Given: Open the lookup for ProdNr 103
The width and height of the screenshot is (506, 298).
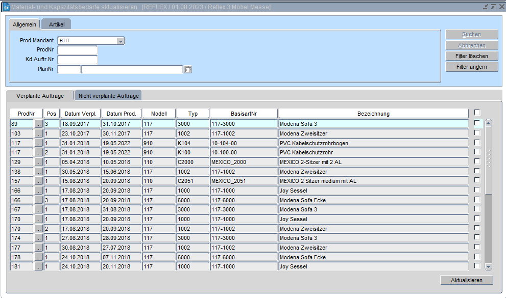Looking at the screenshot, I should (39, 133).
